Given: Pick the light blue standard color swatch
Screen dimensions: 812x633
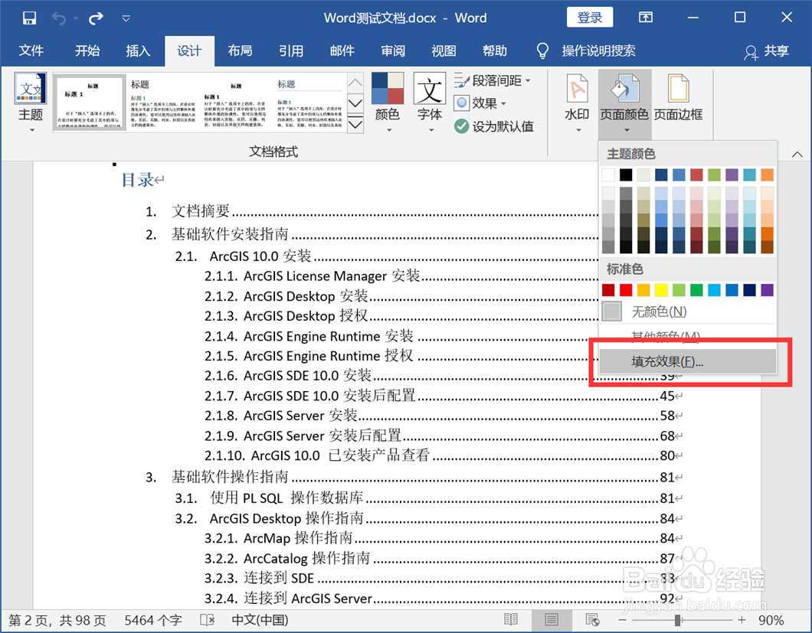Looking at the screenshot, I should (x=714, y=290).
